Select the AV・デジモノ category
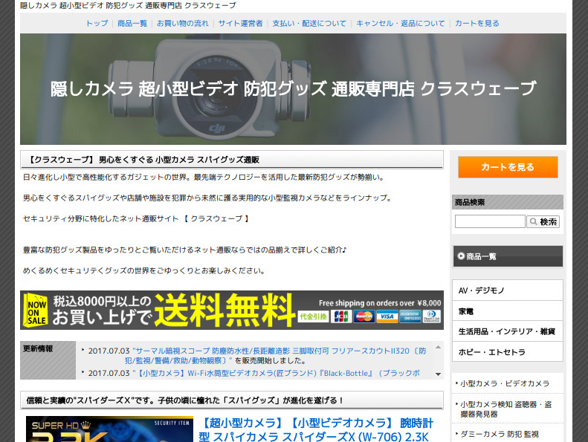Screen dimensions: 588x442 482,290
